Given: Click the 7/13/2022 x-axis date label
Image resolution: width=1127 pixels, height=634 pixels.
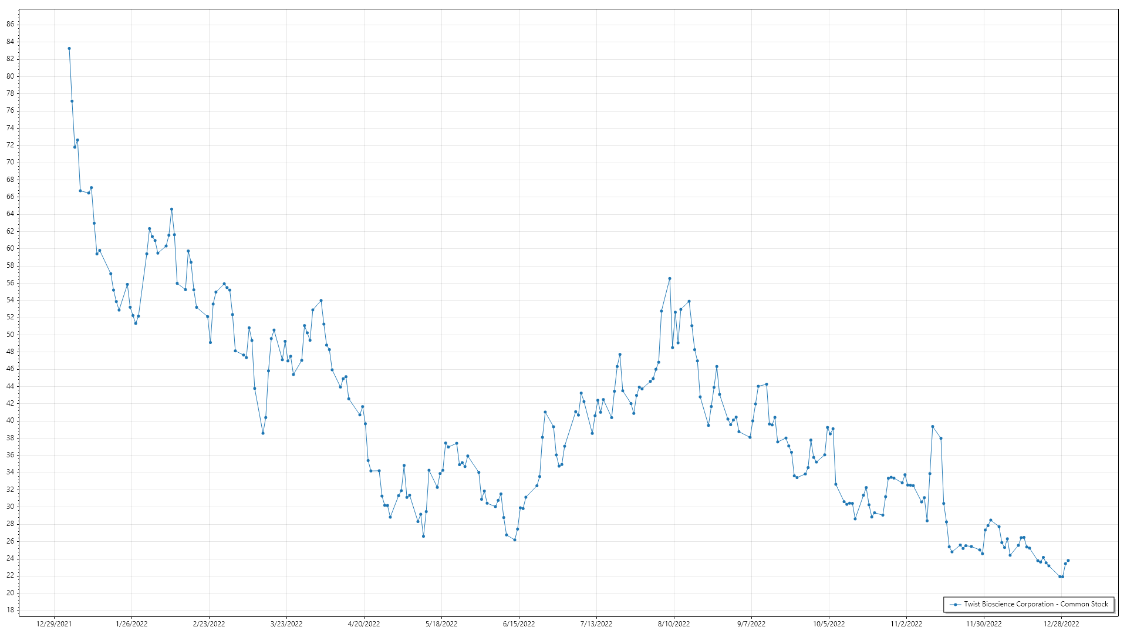Looking at the screenshot, I should point(596,624).
